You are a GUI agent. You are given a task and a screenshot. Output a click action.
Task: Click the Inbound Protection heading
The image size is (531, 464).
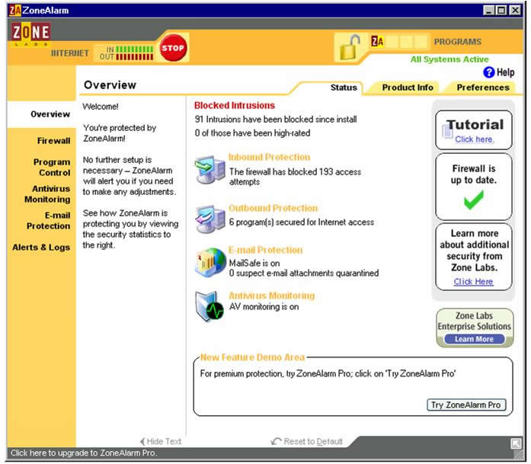(x=269, y=157)
